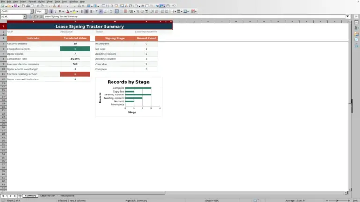The width and height of the screenshot is (360, 202).
Task: Click the Print icon in toolbar
Action: pos(28,6)
